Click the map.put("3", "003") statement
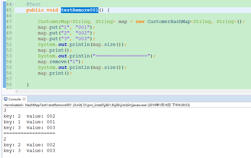This screenshot has width=251, height=158. coord(66,39)
